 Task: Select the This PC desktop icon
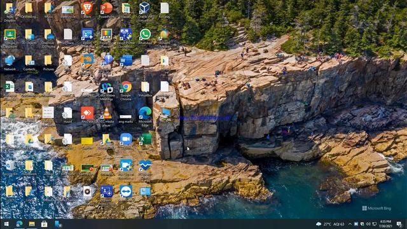tap(165, 114)
